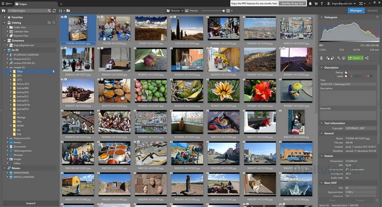This screenshot has width=382, height=207.
Task: Click the icon left of the Export button
Action: pos(343,58)
